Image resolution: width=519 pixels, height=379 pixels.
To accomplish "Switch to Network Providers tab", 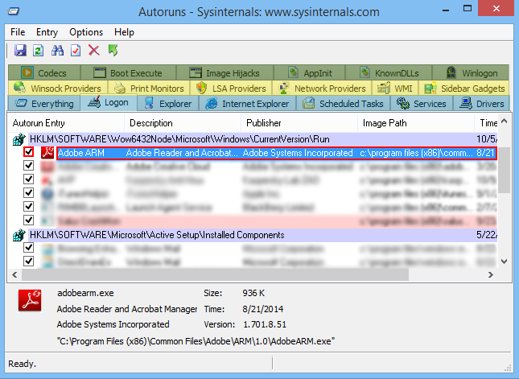I will coord(322,89).
